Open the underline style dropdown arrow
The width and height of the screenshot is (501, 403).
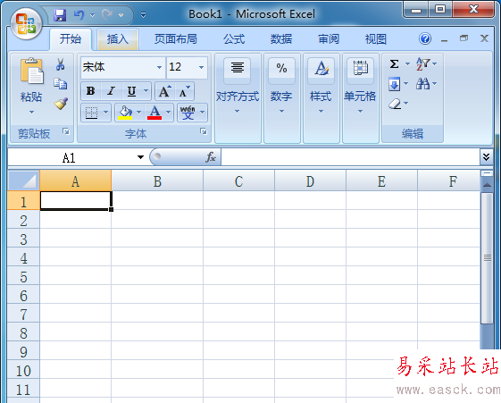point(146,91)
